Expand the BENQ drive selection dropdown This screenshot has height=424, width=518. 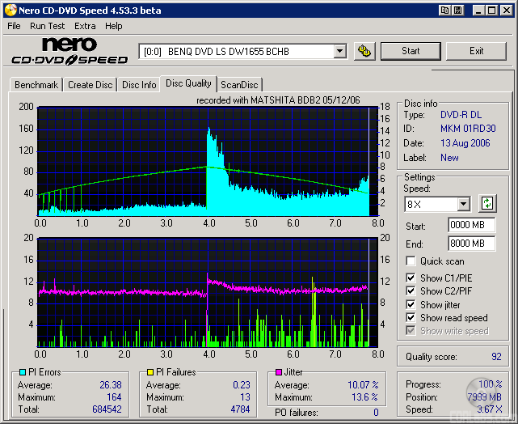click(339, 51)
